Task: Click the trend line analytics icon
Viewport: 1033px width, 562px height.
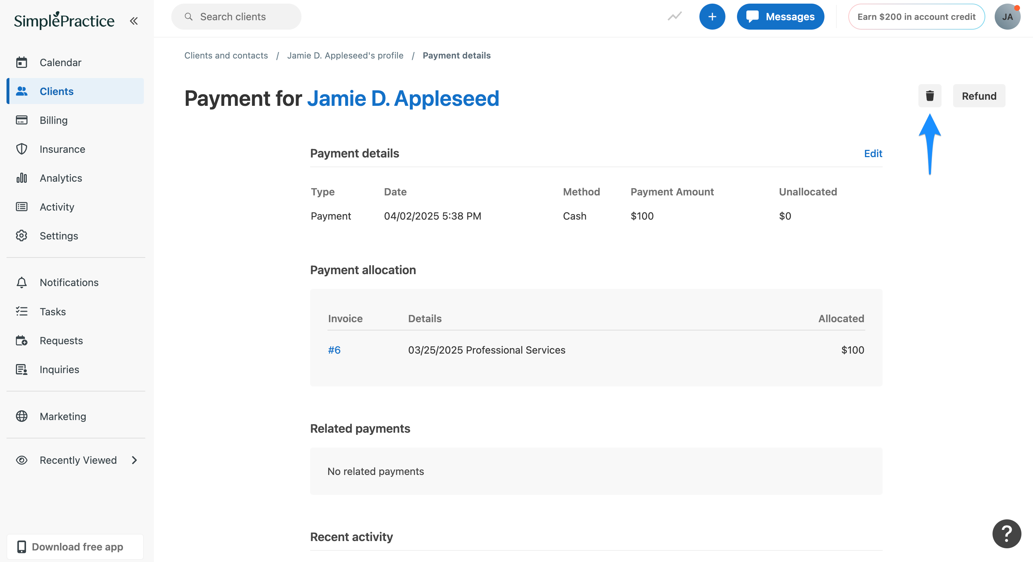Action: (675, 17)
